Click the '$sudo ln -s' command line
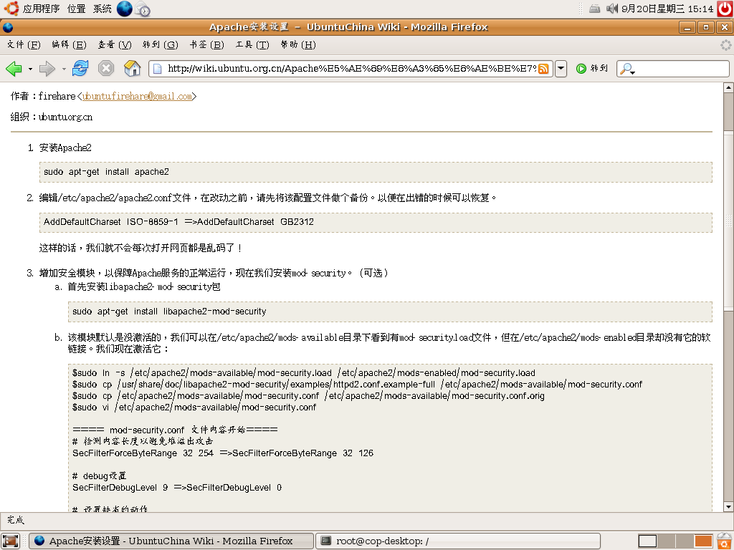The width and height of the screenshot is (734, 550). pos(304,373)
